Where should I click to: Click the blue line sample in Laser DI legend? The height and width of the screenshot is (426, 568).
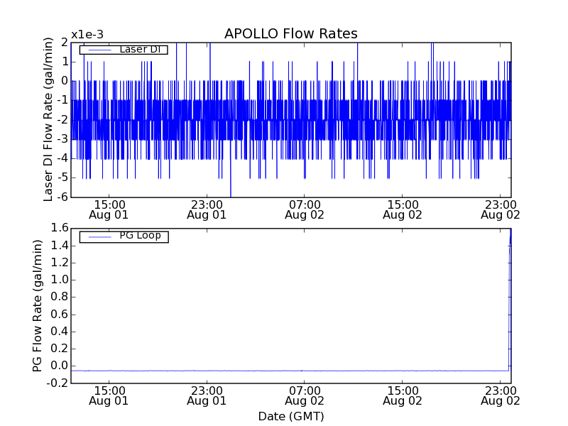click(99, 50)
